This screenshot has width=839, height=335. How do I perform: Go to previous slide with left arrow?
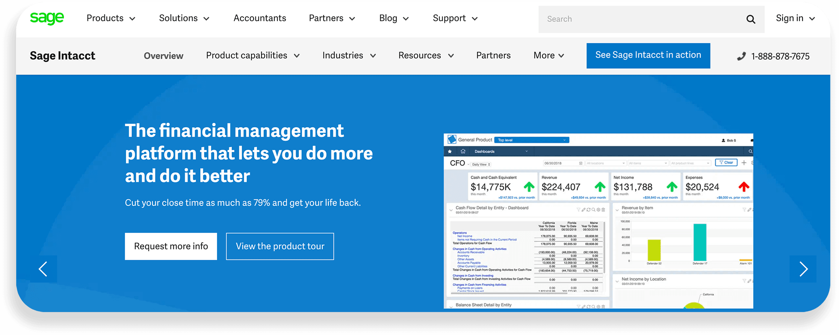[x=43, y=269]
